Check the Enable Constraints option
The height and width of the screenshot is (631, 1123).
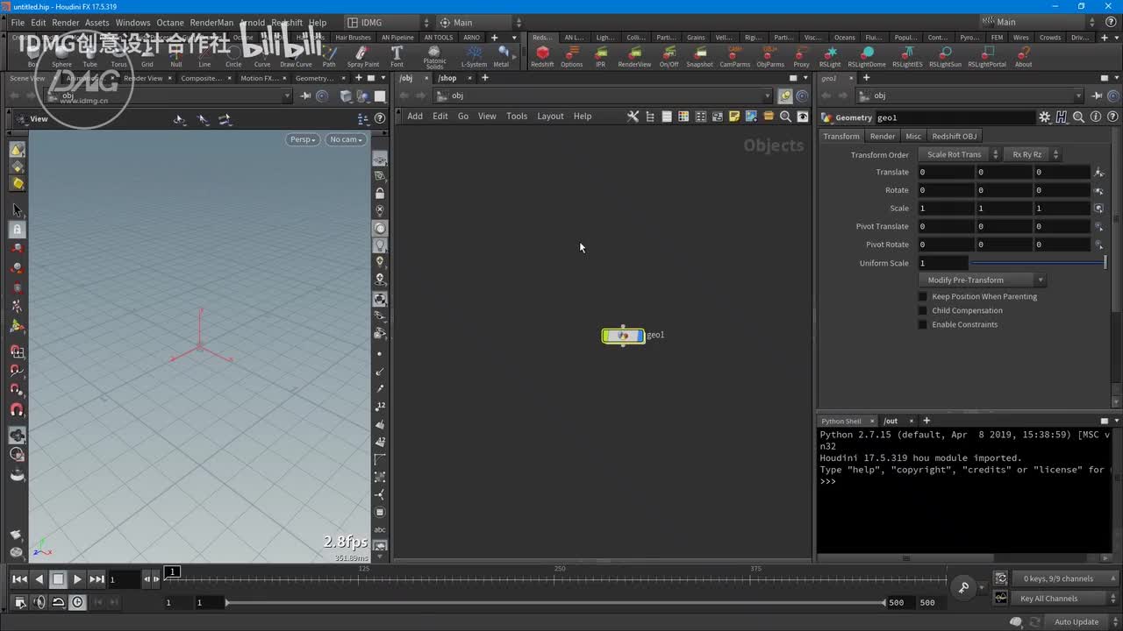pyautogui.click(x=923, y=324)
